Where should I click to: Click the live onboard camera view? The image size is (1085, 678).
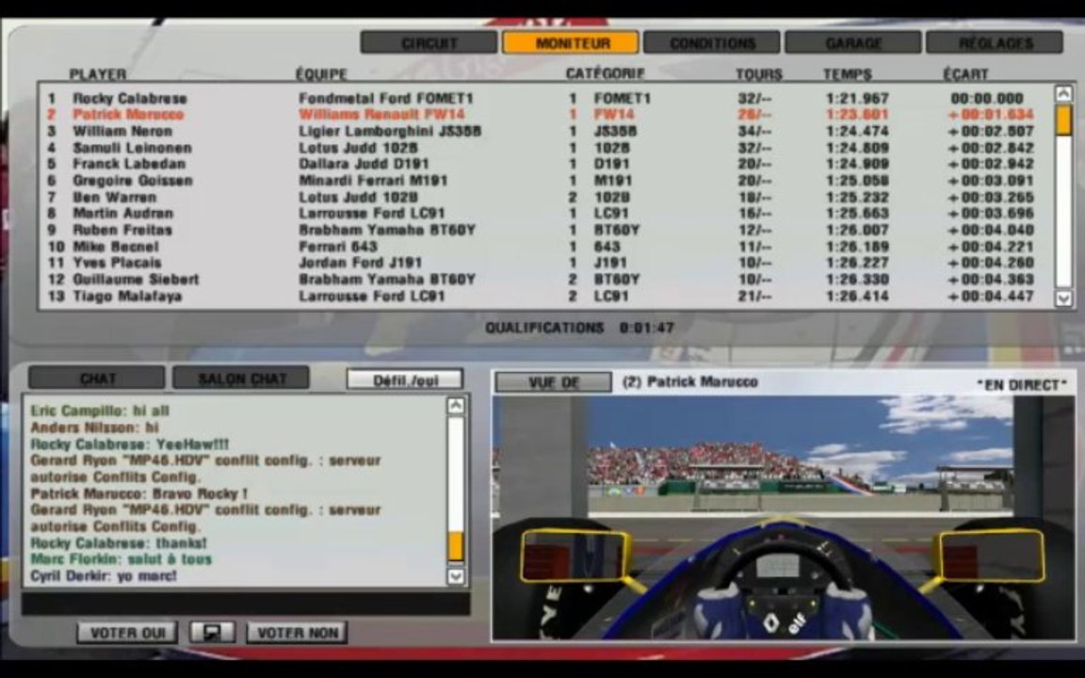click(x=784, y=518)
